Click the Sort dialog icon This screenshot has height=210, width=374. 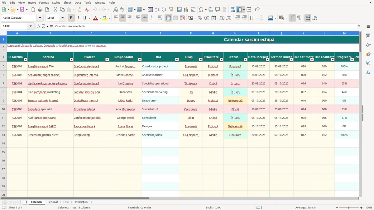point(150,10)
